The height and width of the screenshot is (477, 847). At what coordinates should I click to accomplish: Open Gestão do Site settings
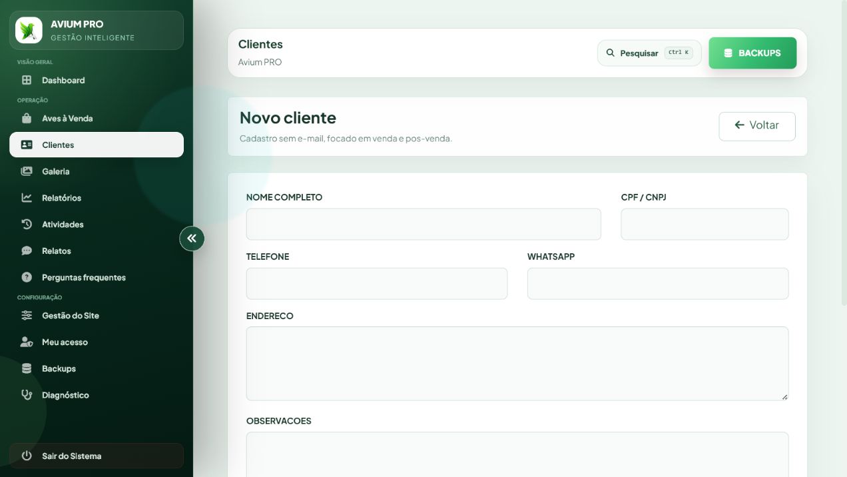[97, 316]
